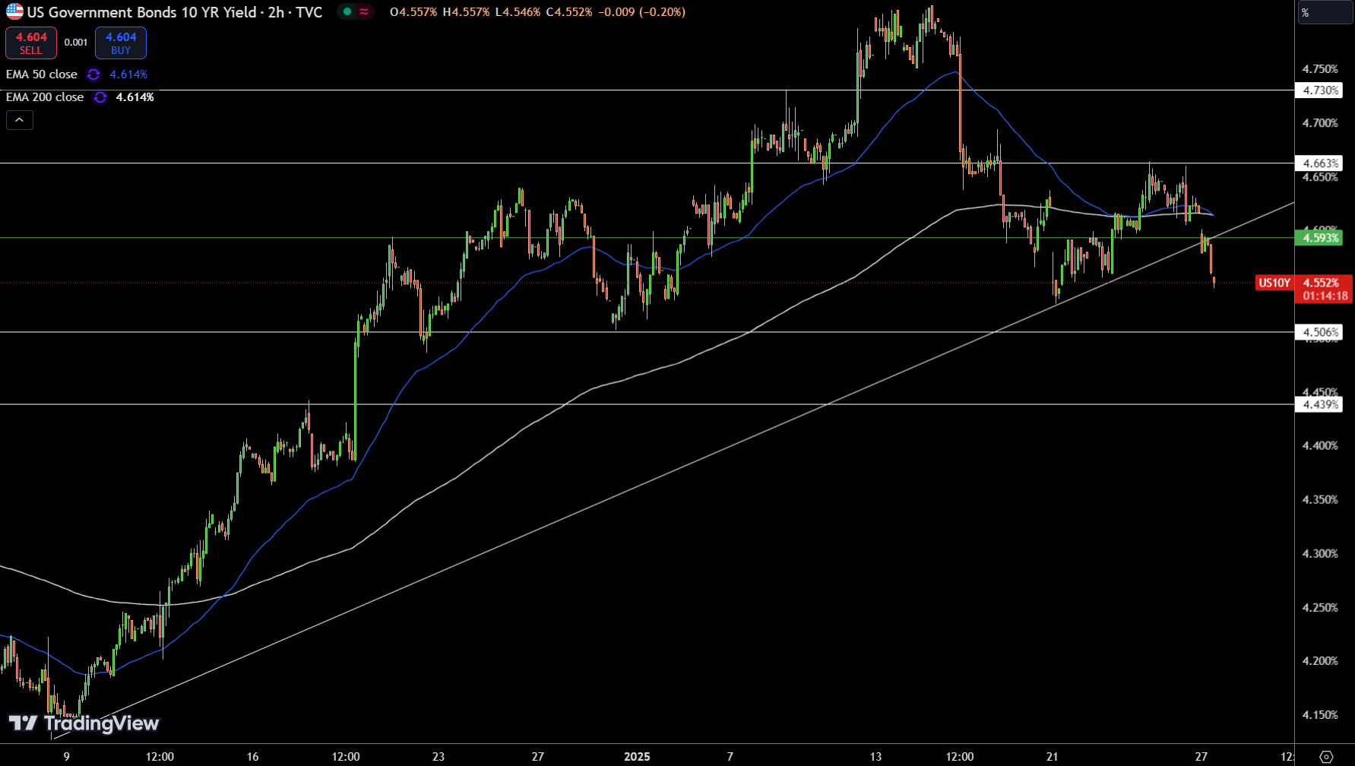Click the 4.604 BUY button
Image resolution: width=1355 pixels, height=766 pixels.
point(121,43)
